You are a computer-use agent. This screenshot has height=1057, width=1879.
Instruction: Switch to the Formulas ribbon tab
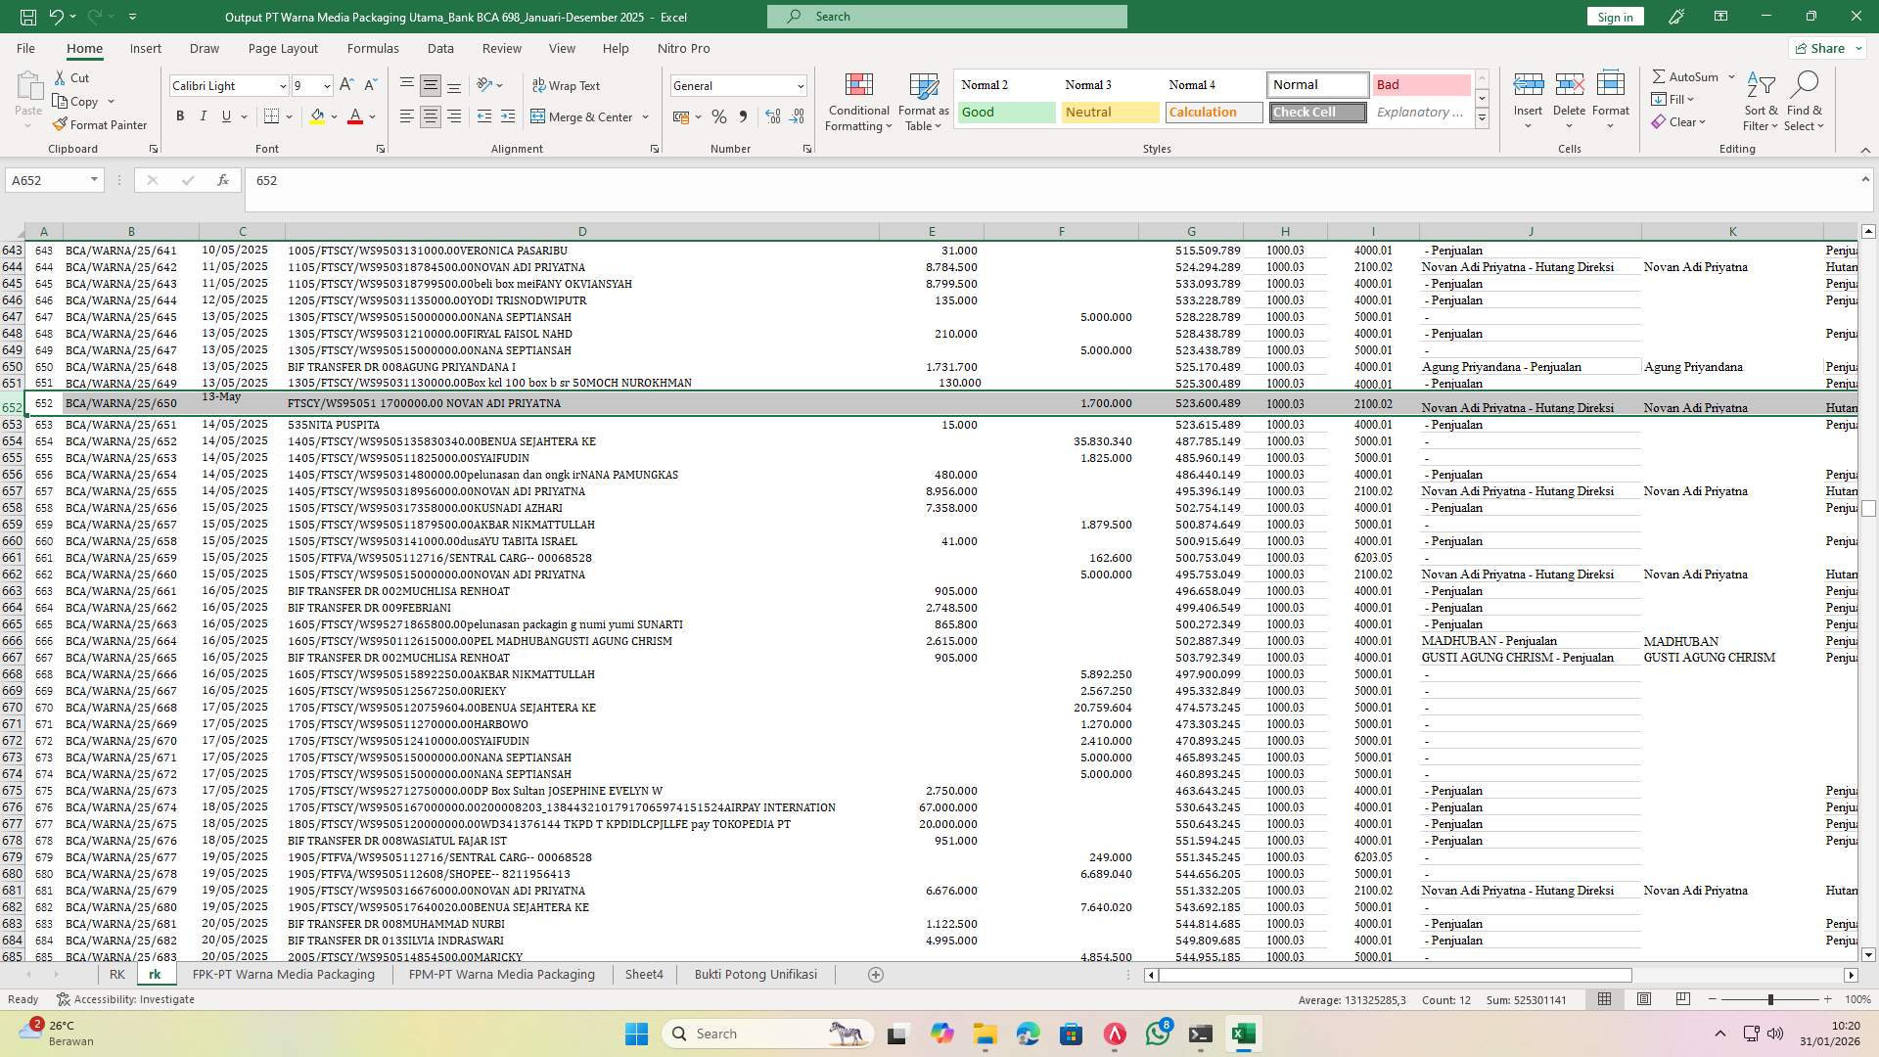coord(373,48)
